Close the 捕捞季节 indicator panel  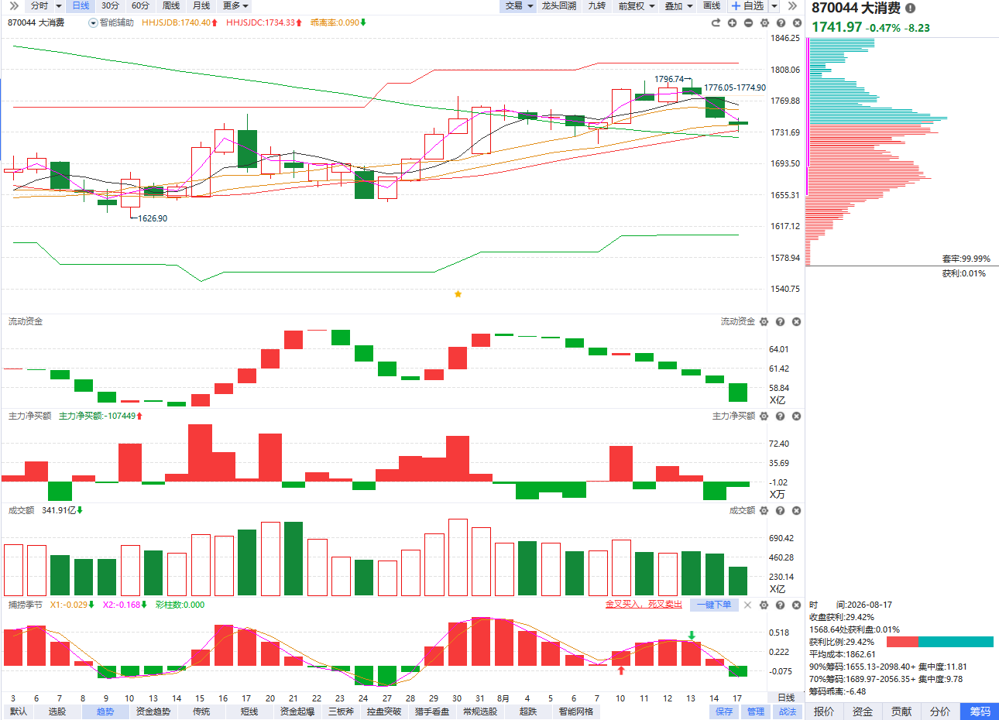coord(797,605)
